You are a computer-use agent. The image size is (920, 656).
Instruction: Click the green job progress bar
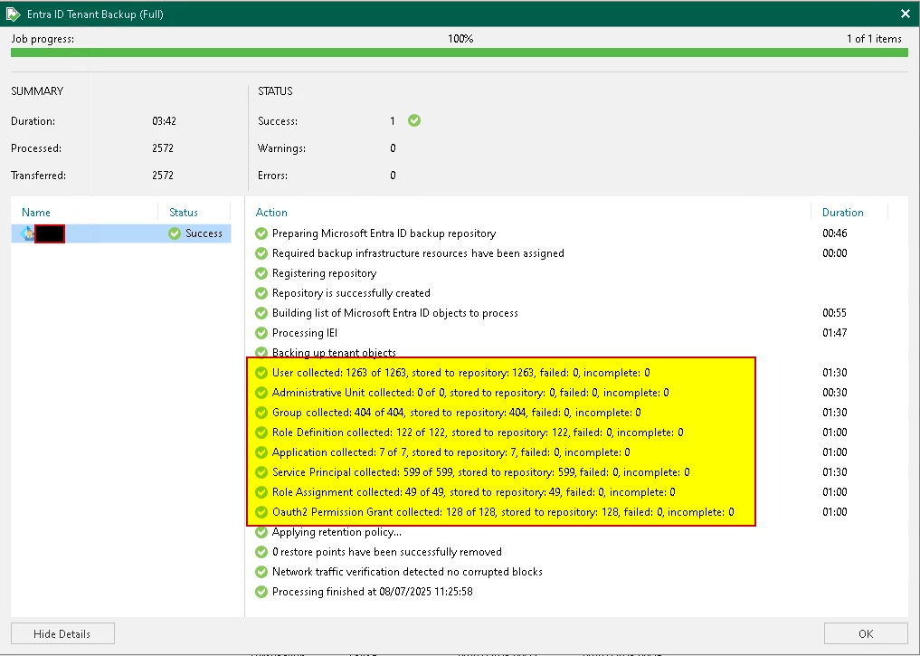point(460,52)
